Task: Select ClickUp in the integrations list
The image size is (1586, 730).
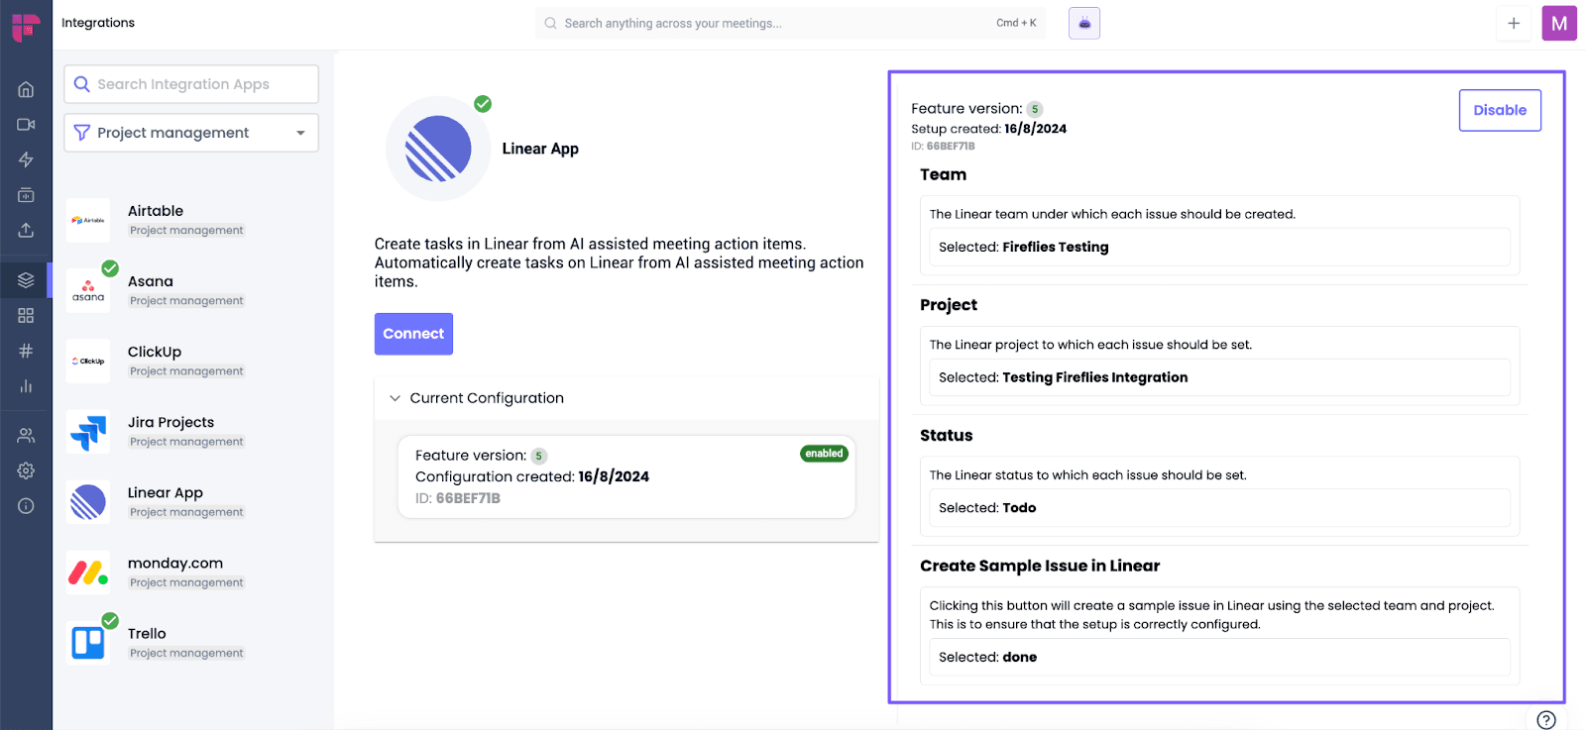Action: click(191, 361)
